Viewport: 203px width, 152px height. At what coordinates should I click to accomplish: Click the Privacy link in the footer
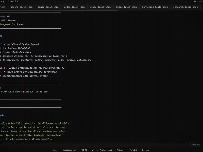point(120,150)
